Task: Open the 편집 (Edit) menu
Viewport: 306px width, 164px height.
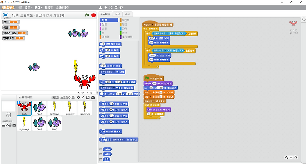Action: (38, 7)
